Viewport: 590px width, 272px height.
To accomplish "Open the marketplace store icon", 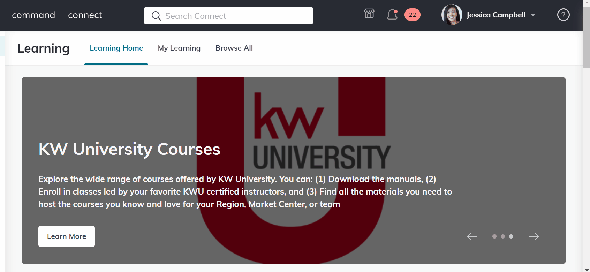I will click(x=369, y=14).
